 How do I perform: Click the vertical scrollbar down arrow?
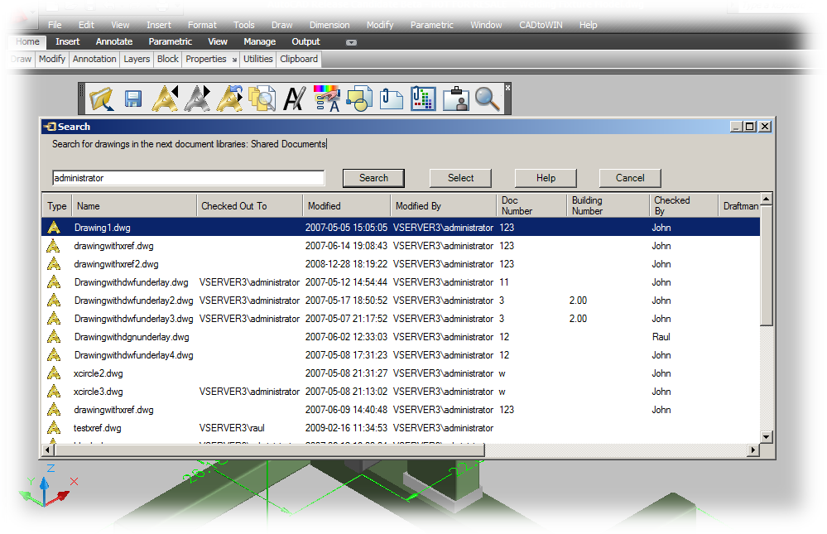click(767, 436)
